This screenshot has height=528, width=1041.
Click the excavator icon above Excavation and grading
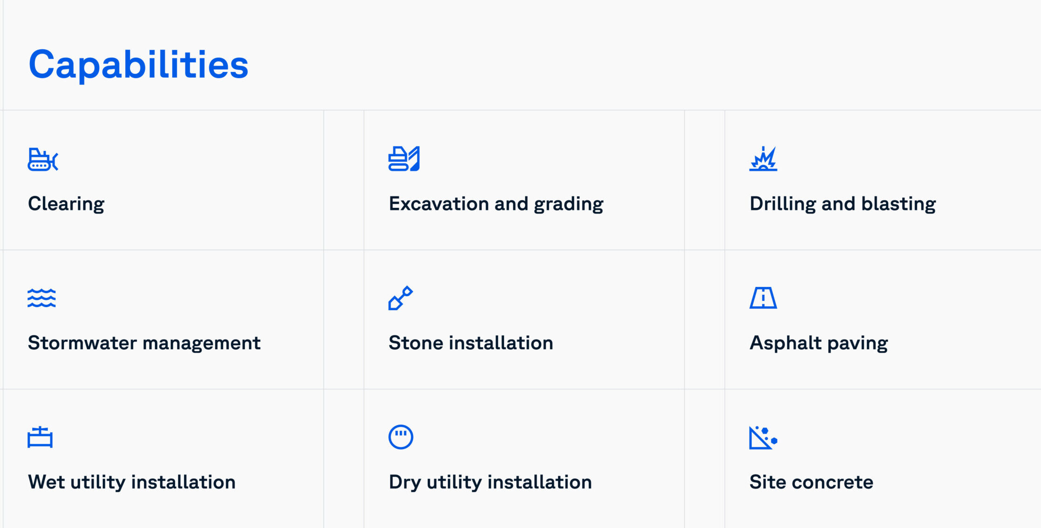point(404,159)
